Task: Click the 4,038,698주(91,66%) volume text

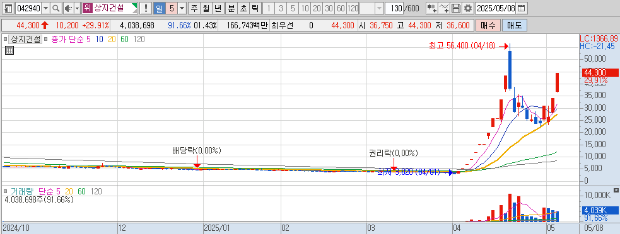Action: point(38,199)
